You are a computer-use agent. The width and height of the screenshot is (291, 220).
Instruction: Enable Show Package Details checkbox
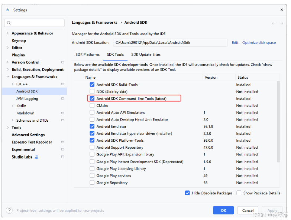[239, 193]
